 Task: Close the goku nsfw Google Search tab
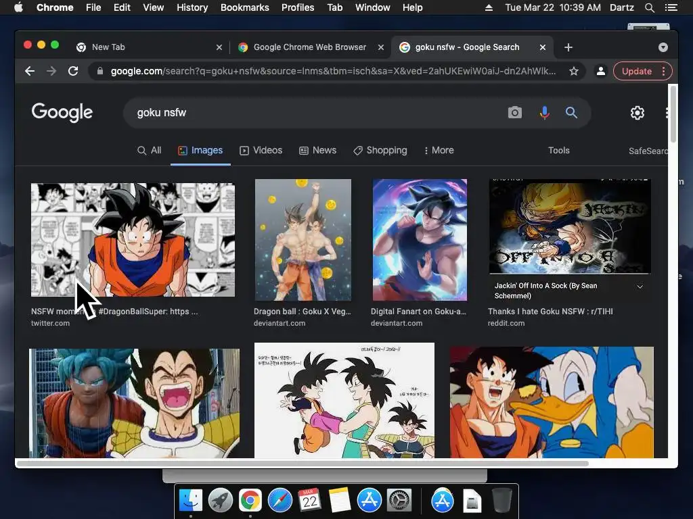pos(543,47)
